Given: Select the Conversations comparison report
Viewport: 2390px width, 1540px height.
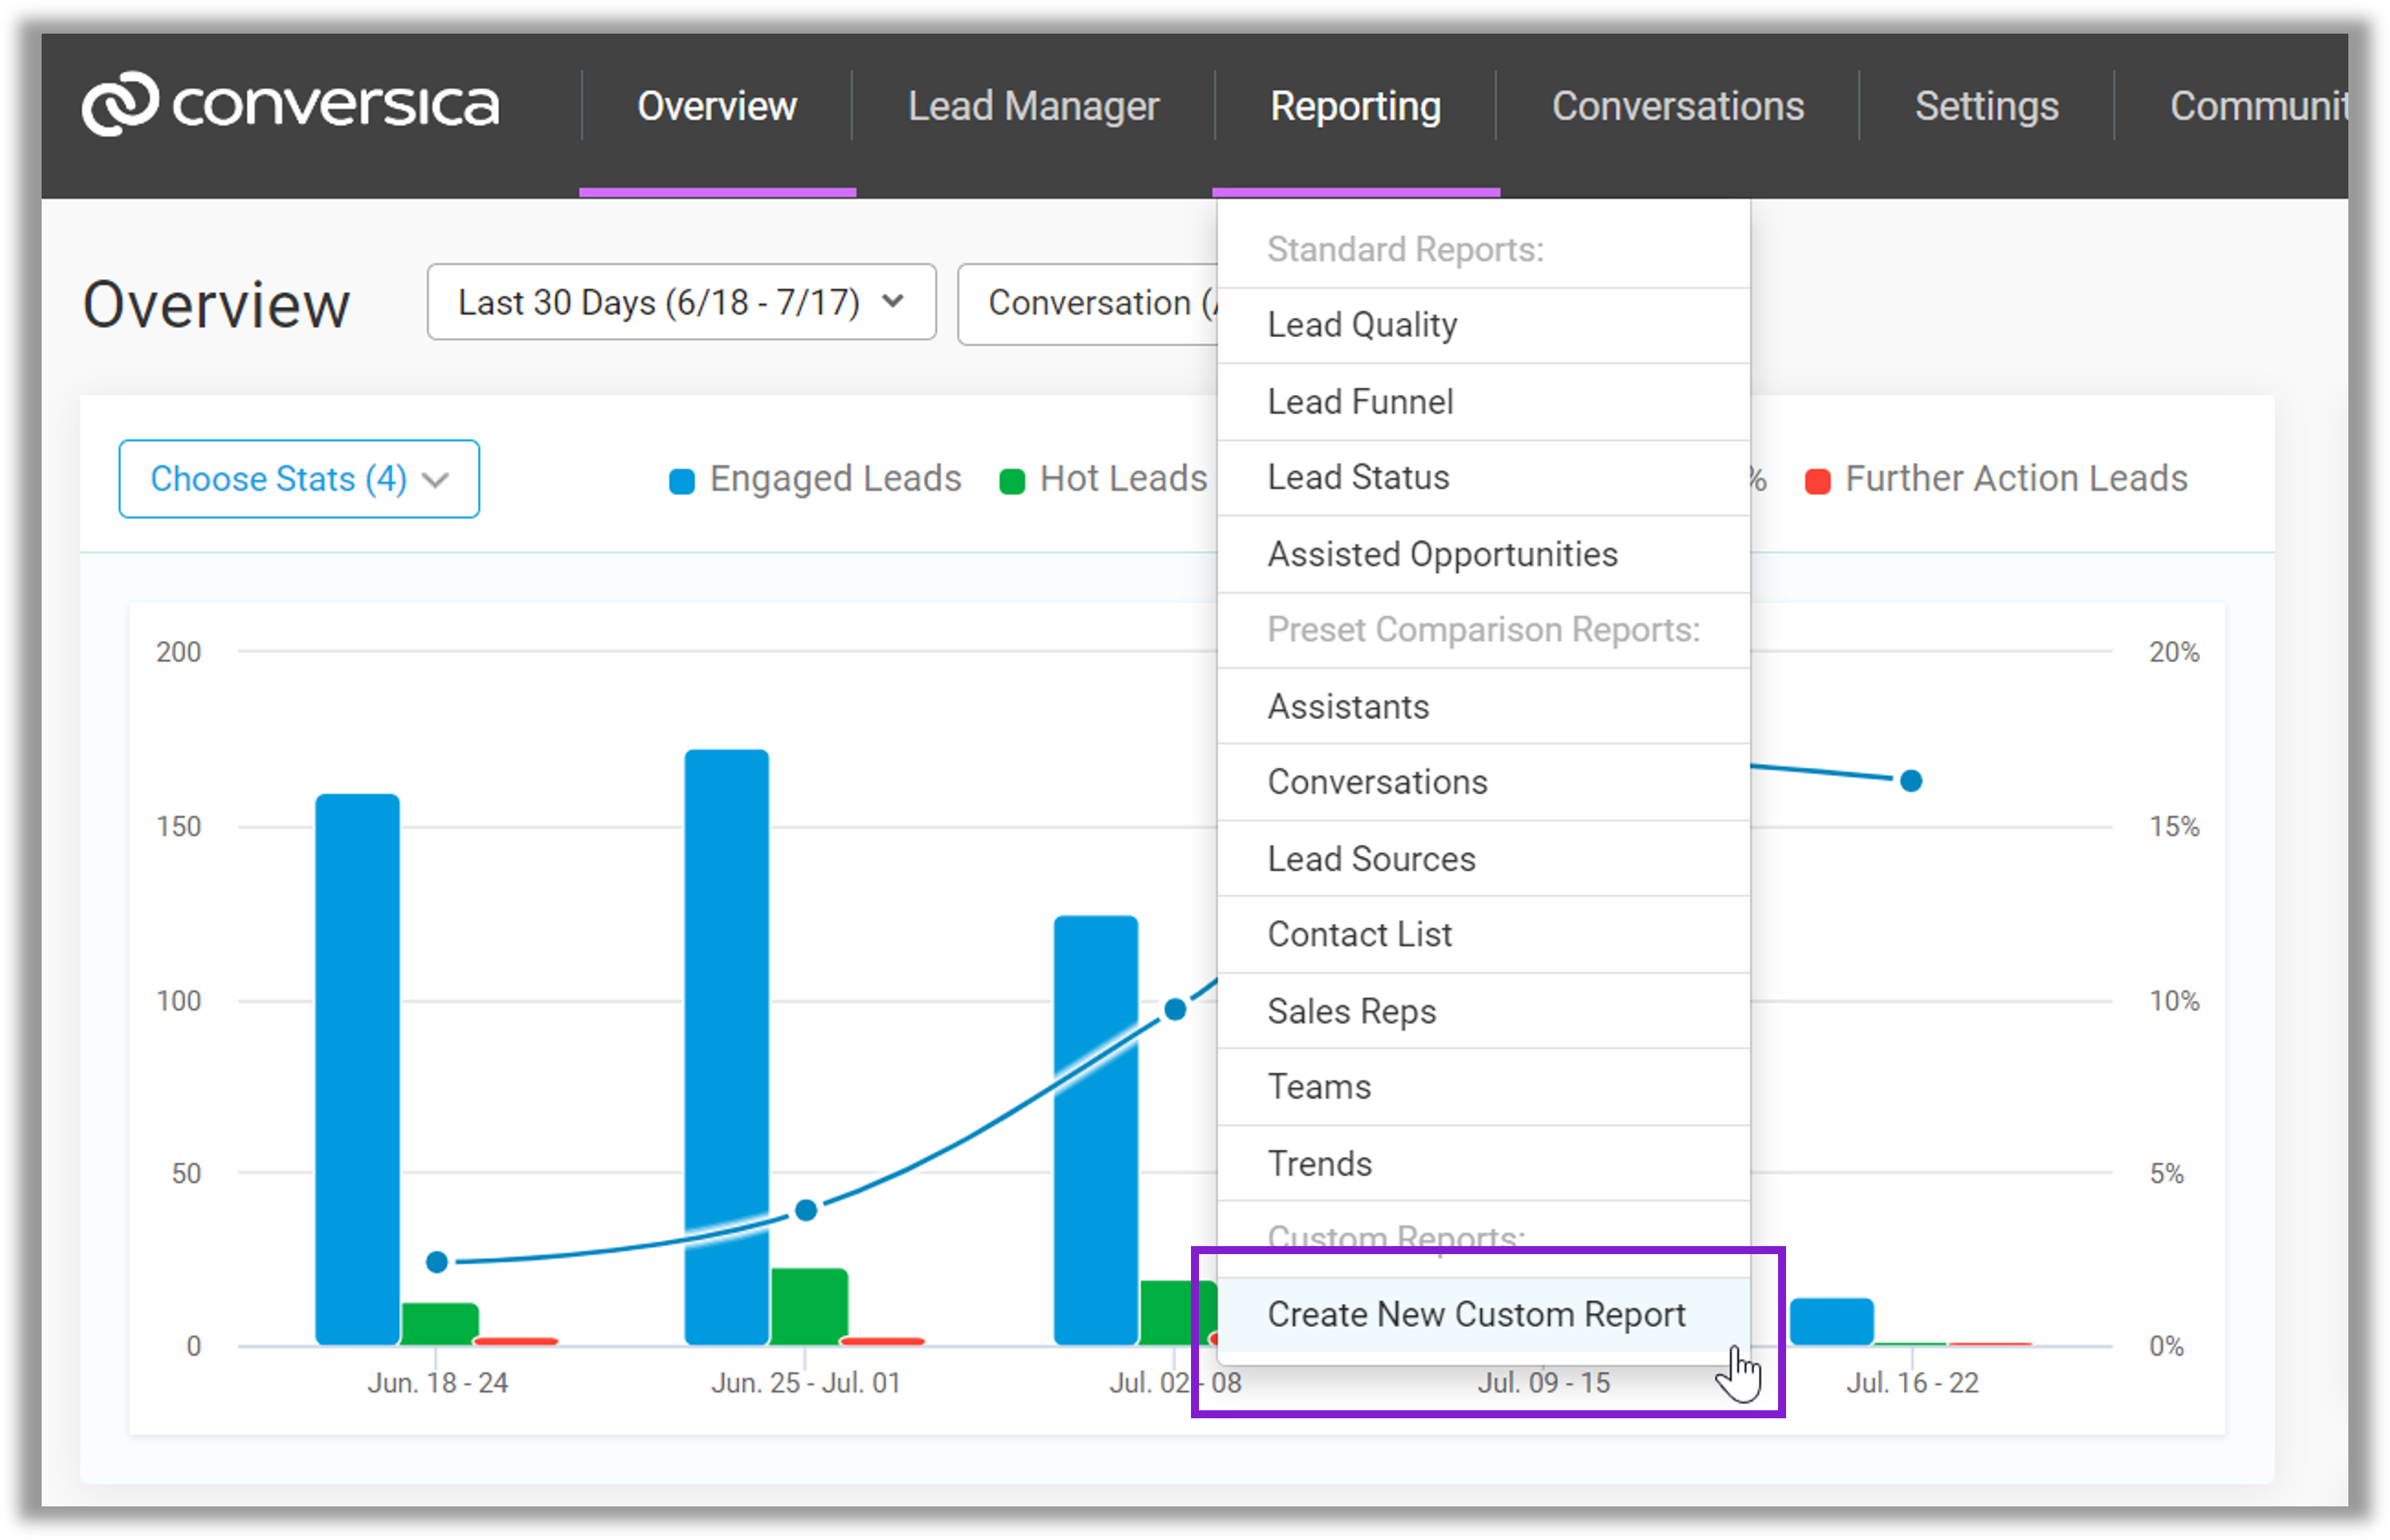Looking at the screenshot, I should [1483, 782].
